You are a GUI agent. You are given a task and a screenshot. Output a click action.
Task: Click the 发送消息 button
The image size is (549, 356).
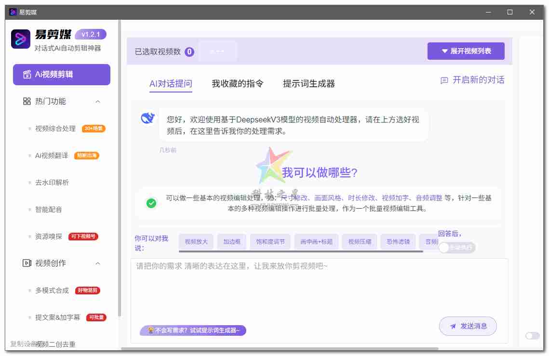coord(468,326)
